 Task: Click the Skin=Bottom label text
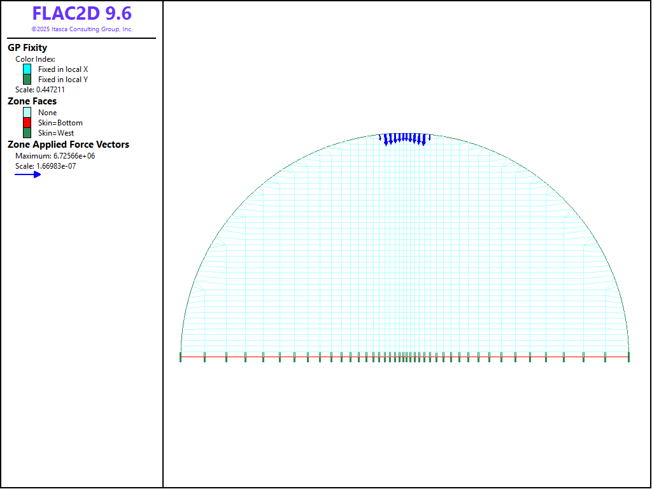coord(60,123)
